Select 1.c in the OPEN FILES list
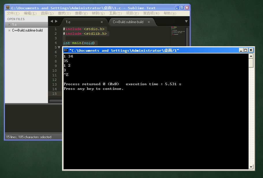 (14, 25)
